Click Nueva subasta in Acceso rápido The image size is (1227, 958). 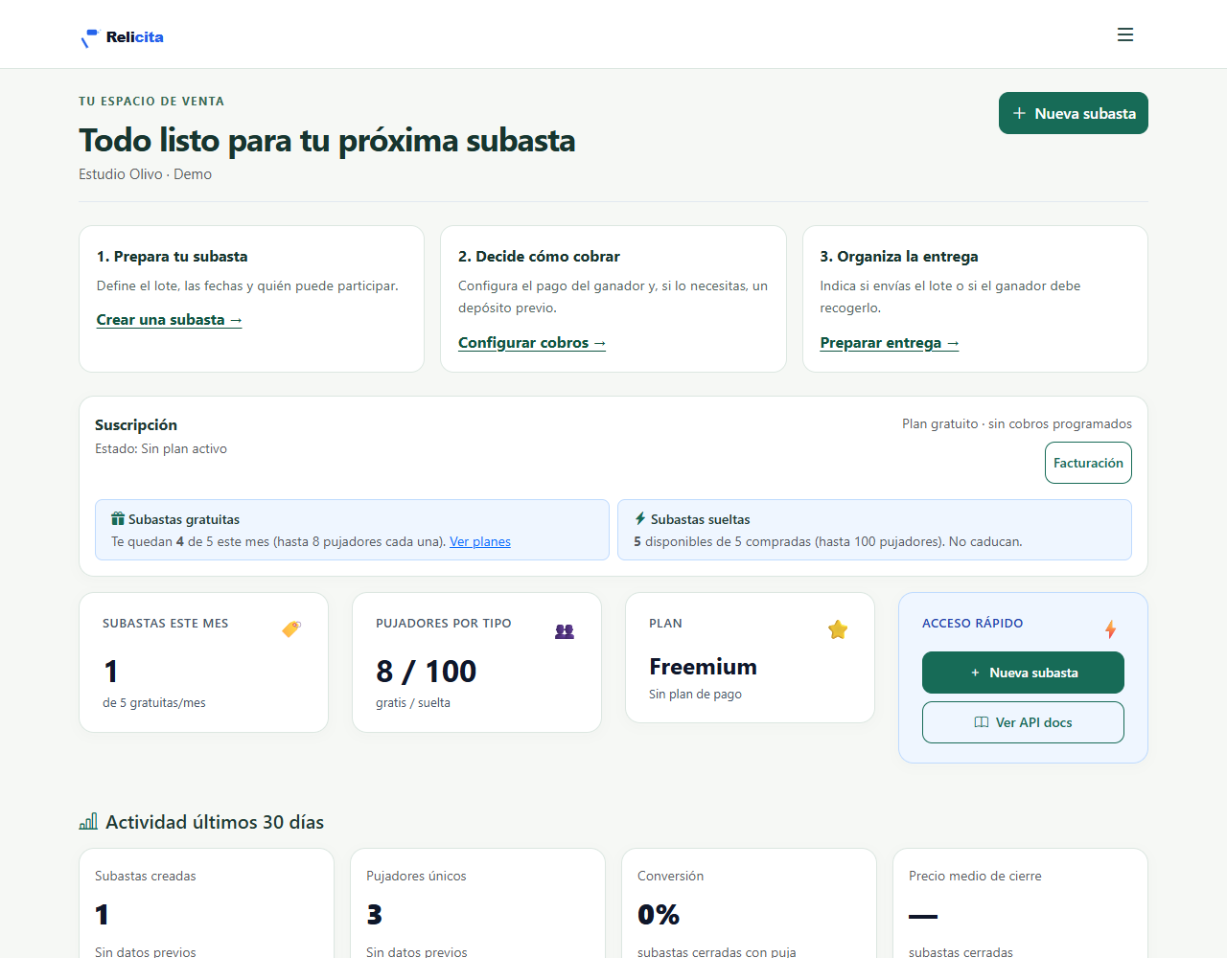tap(1023, 673)
